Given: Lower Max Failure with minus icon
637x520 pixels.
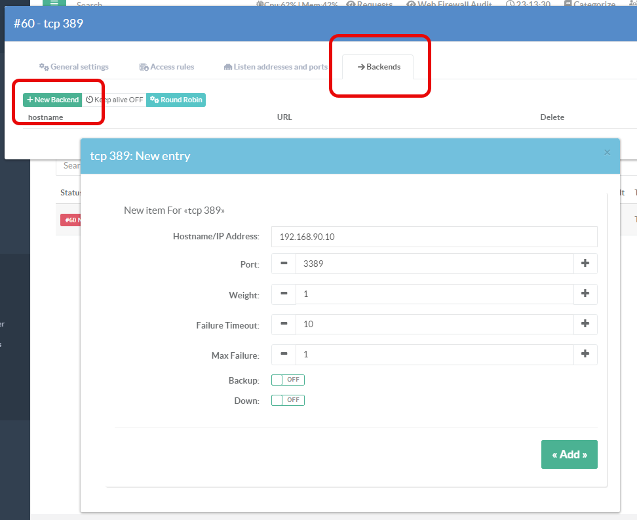Looking at the screenshot, I should click(x=284, y=355).
